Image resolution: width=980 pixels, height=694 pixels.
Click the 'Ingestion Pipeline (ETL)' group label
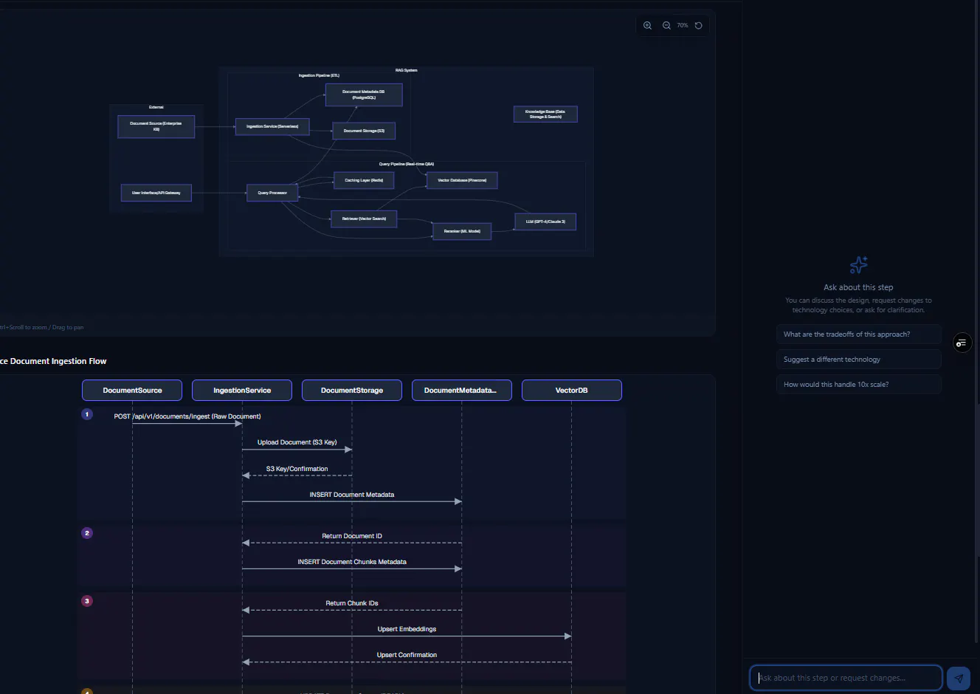click(319, 75)
